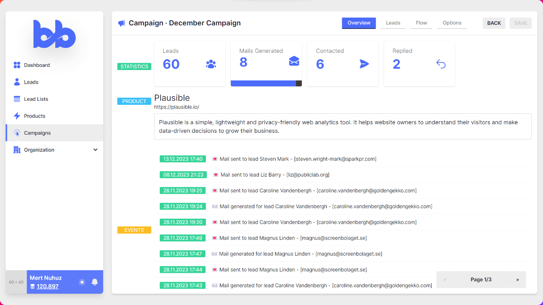Click the Replied arrow icon
Viewport: 543px width, 305px height.
point(441,64)
